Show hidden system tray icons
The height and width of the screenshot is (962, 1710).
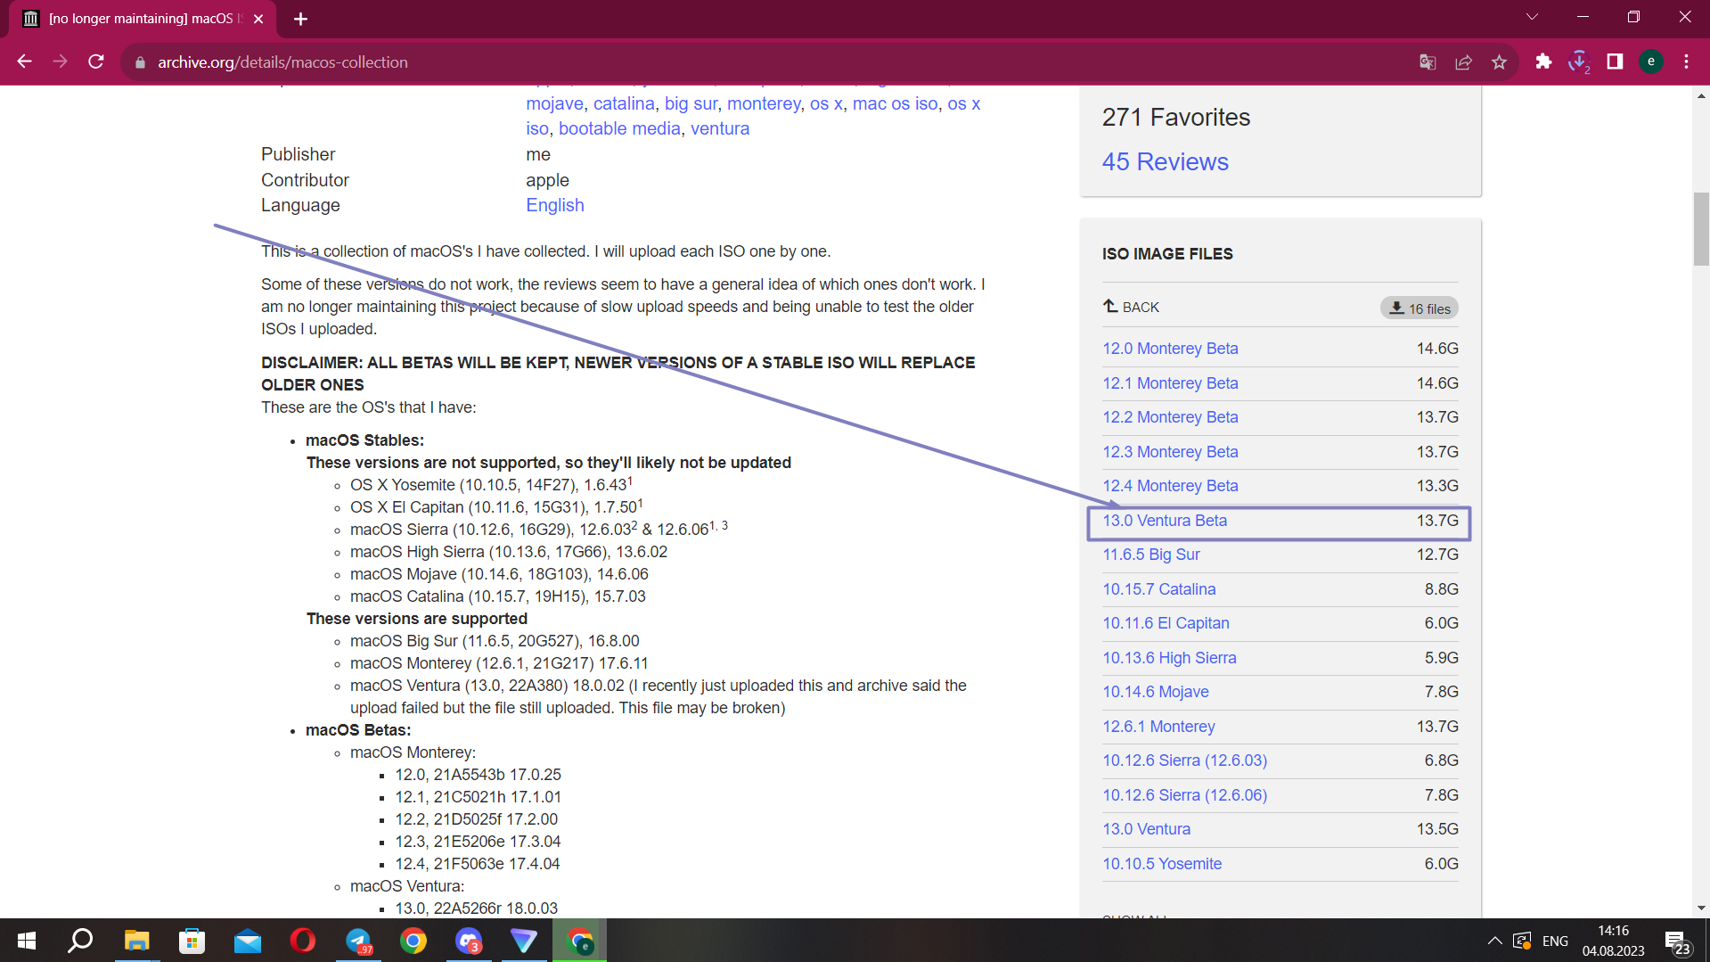(1494, 941)
